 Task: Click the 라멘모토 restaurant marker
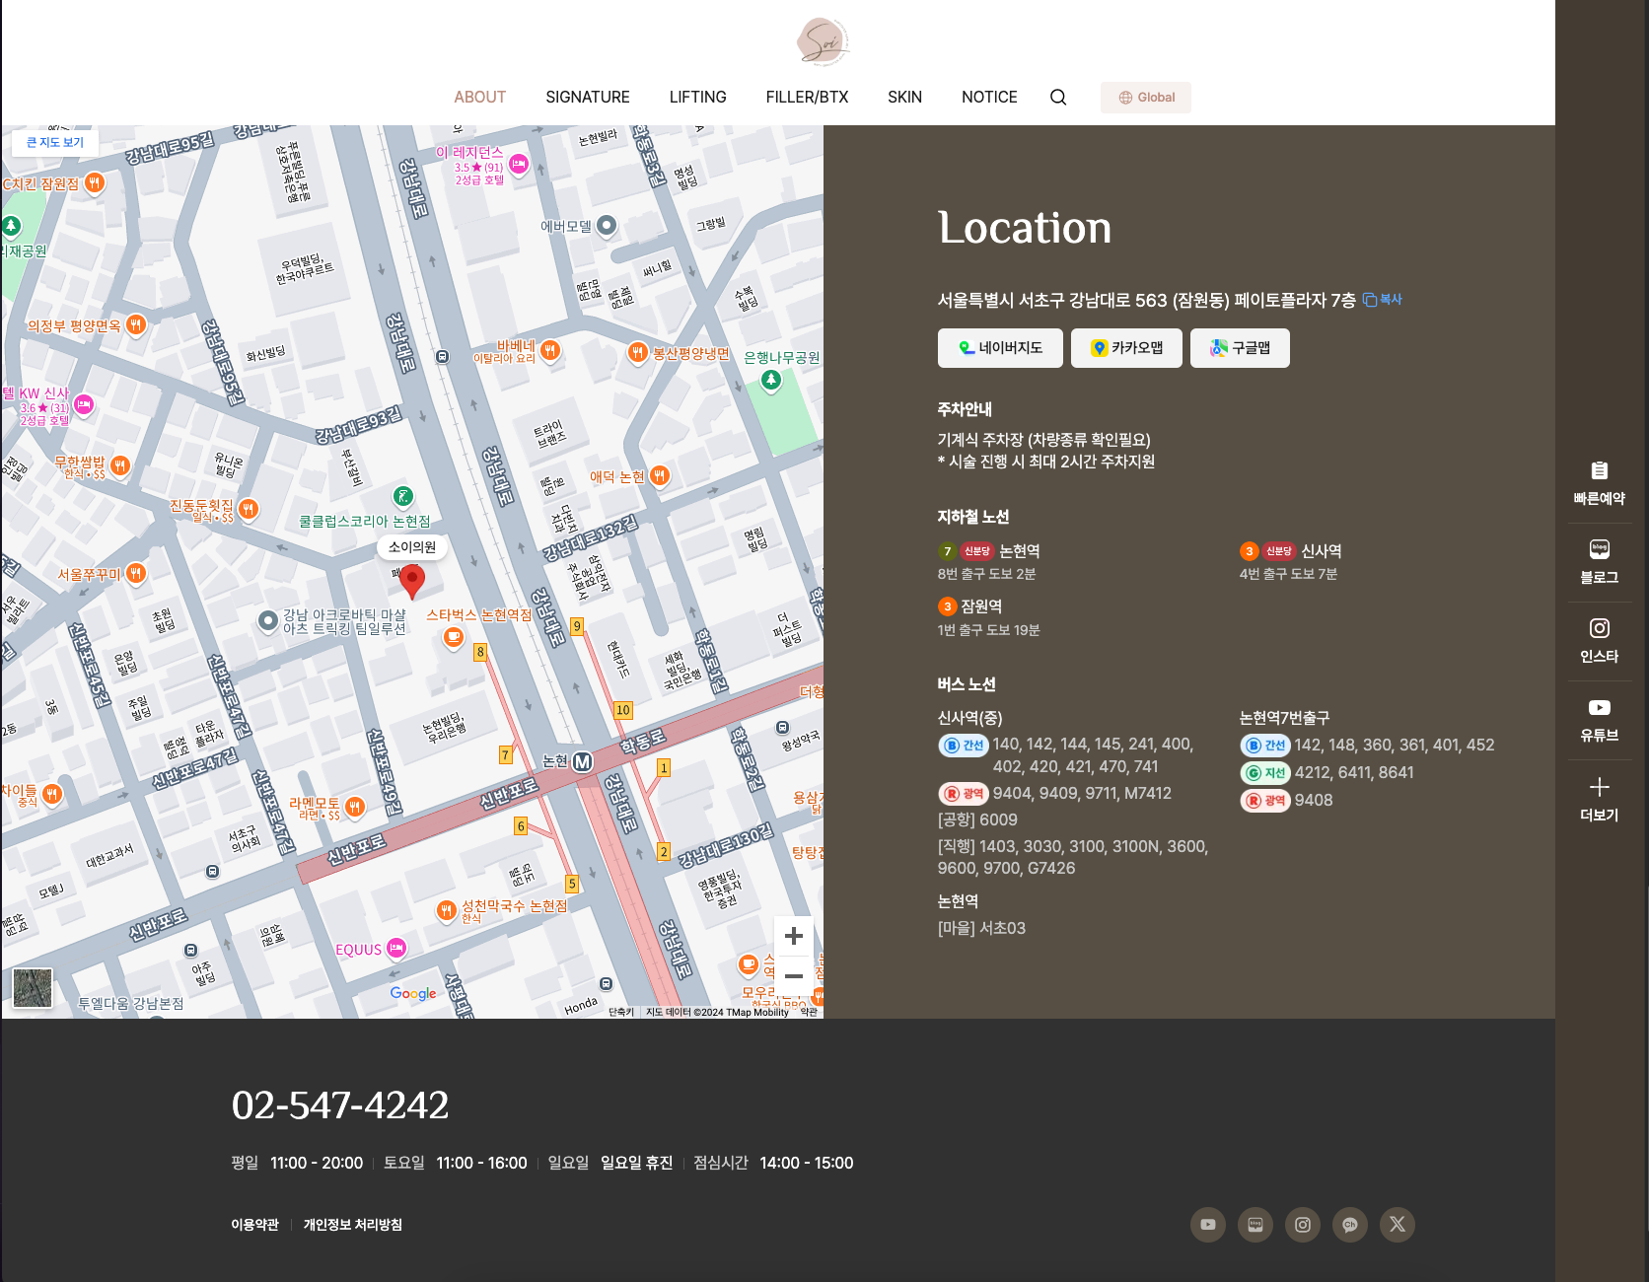(x=355, y=808)
